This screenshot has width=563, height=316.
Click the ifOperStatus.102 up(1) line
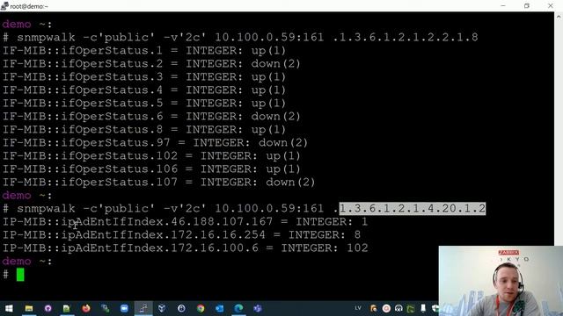tap(151, 156)
